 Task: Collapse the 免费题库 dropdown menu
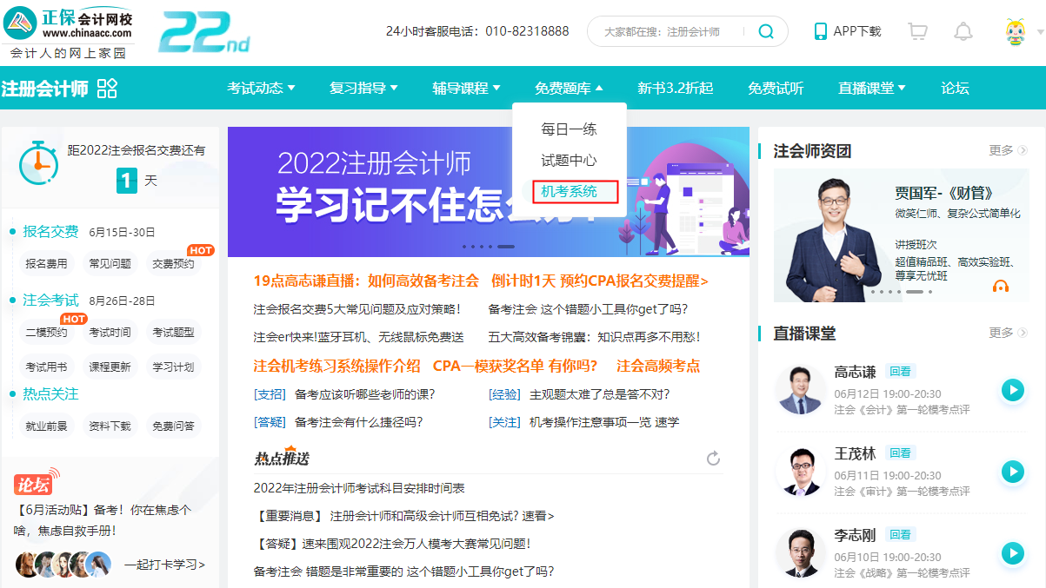coord(569,88)
